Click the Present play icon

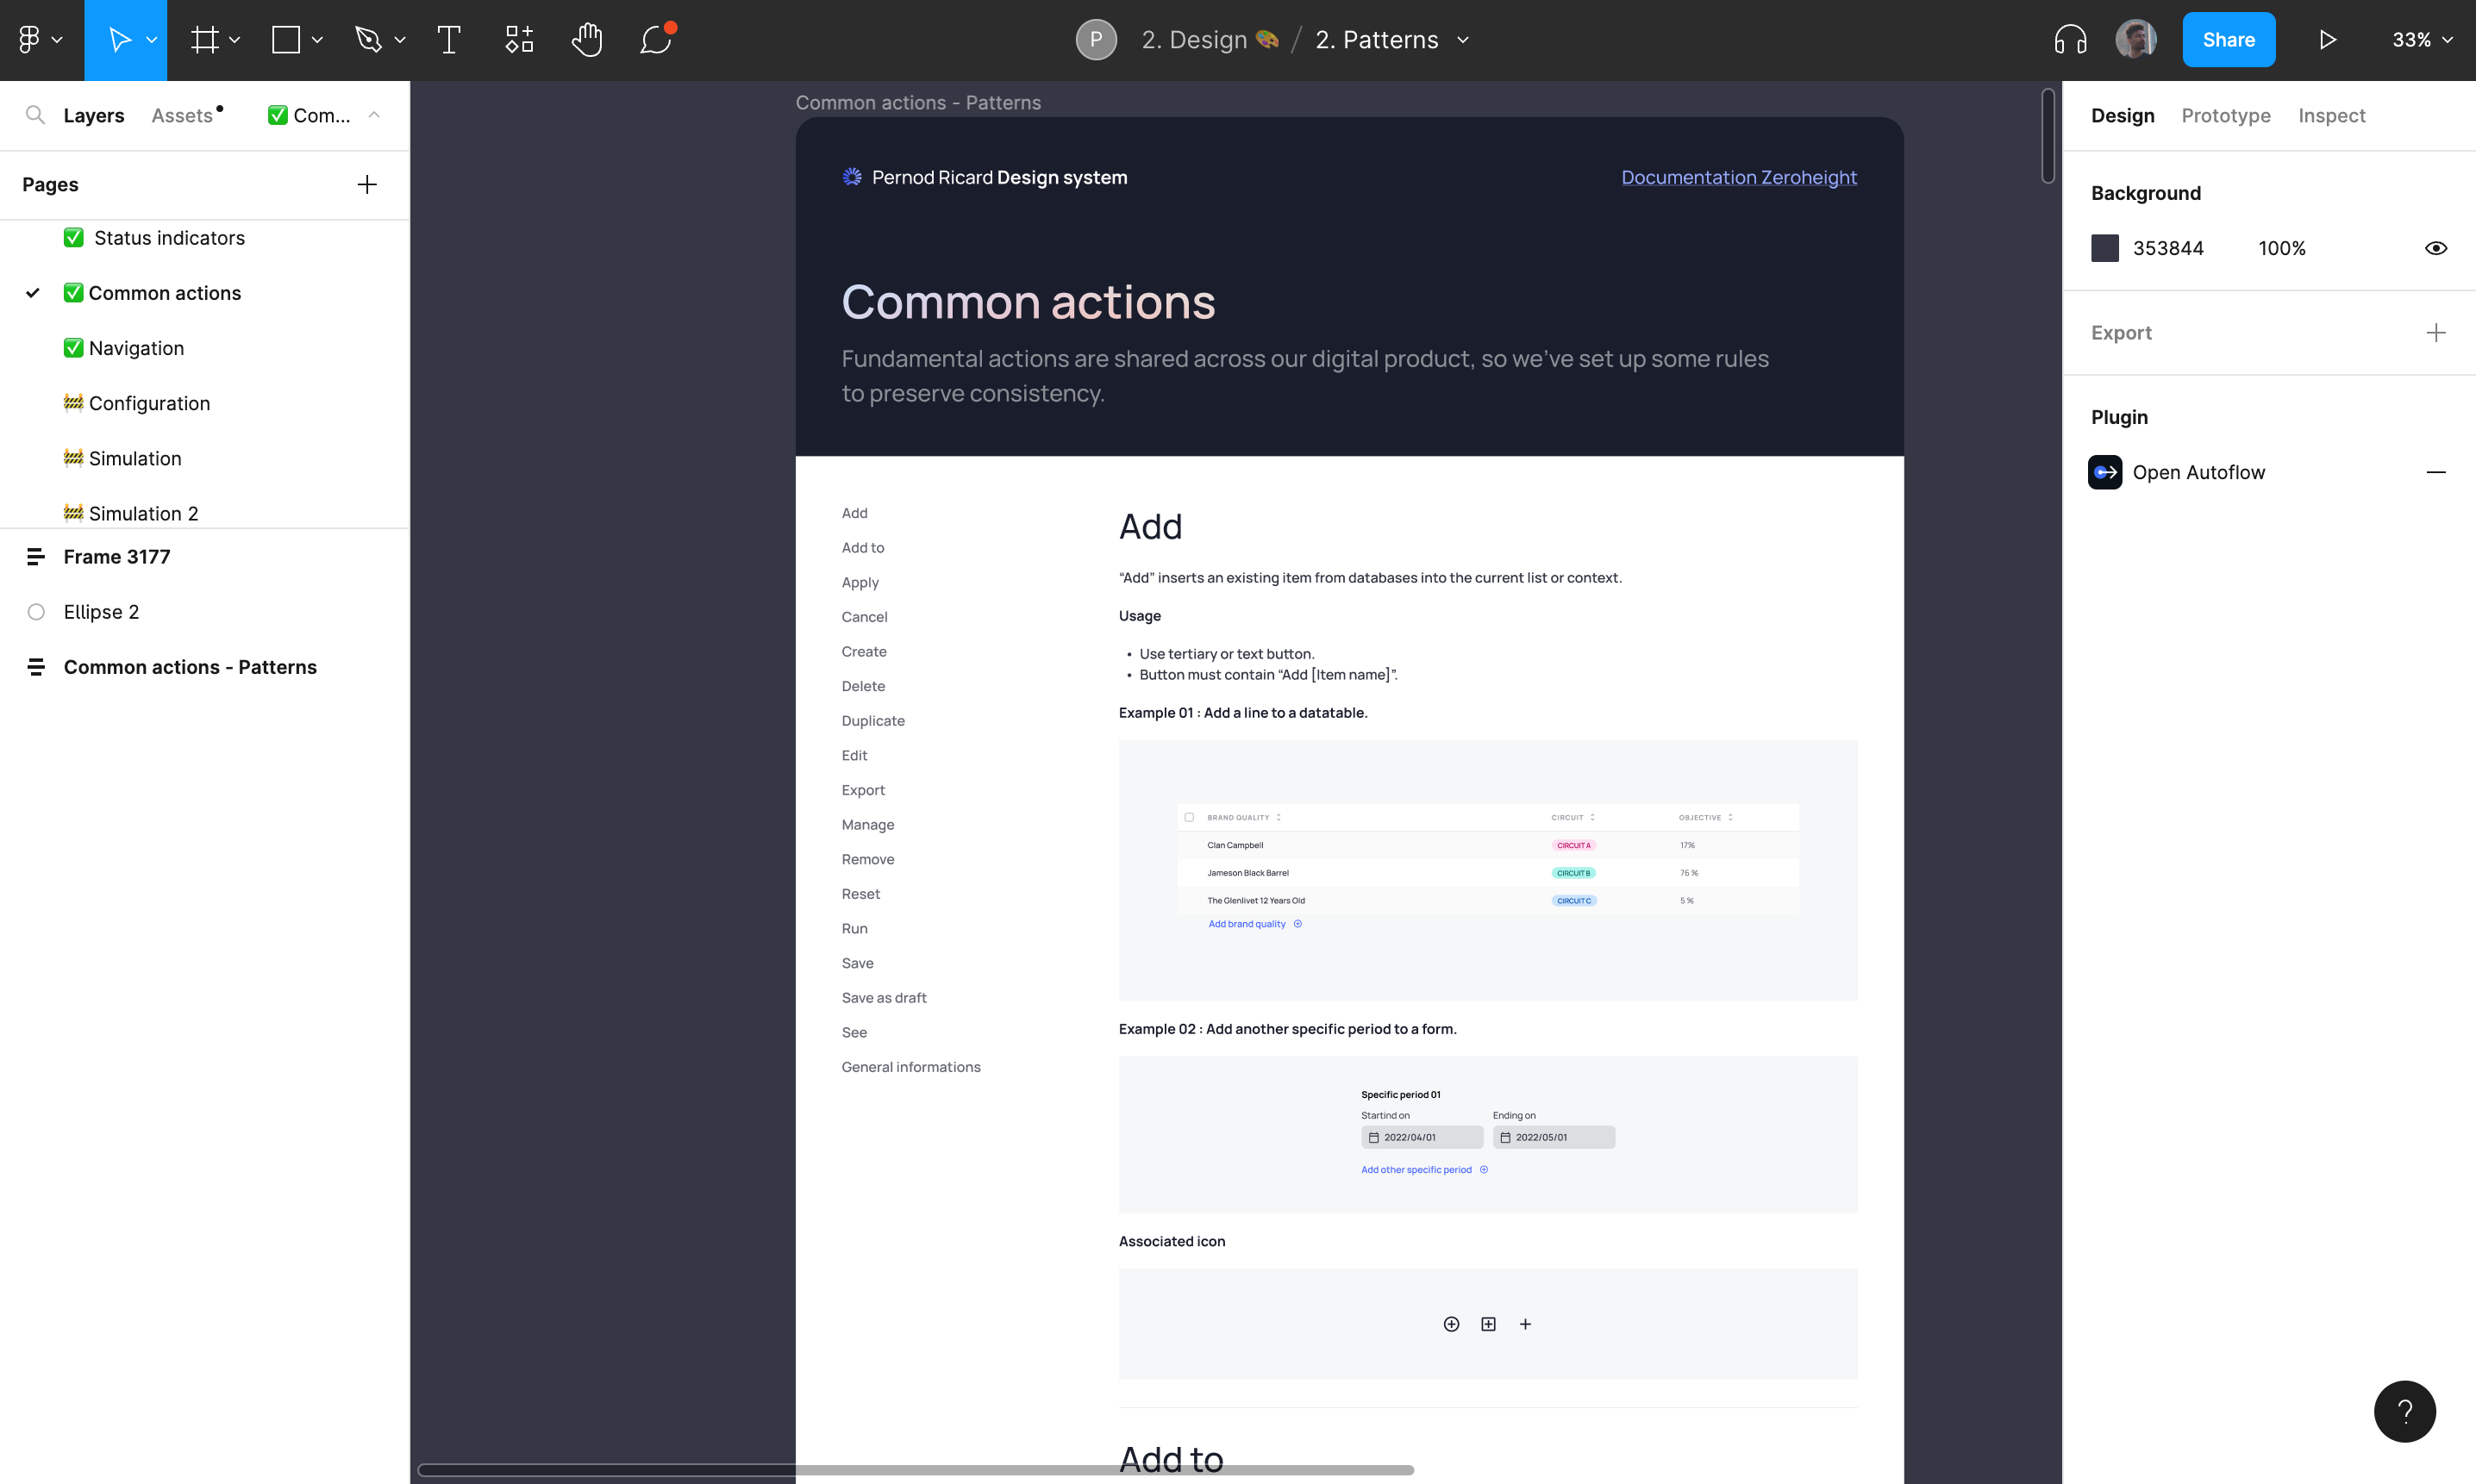pos(2327,40)
